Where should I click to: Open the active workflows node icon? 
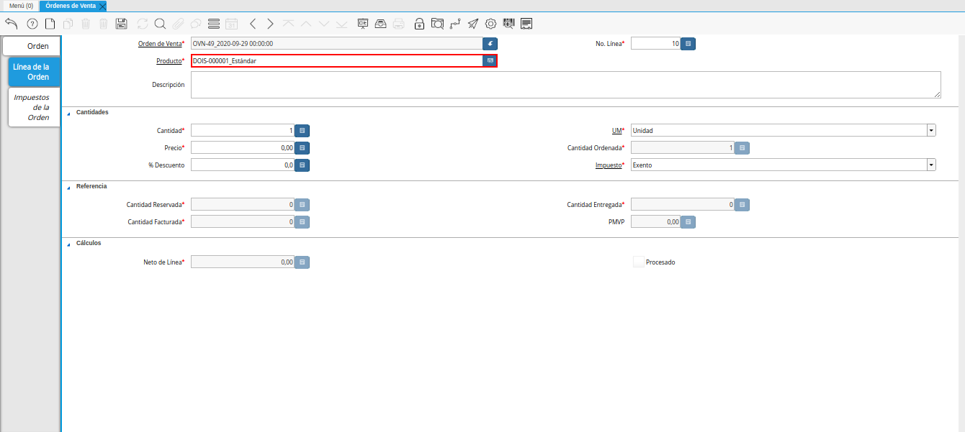(x=455, y=24)
